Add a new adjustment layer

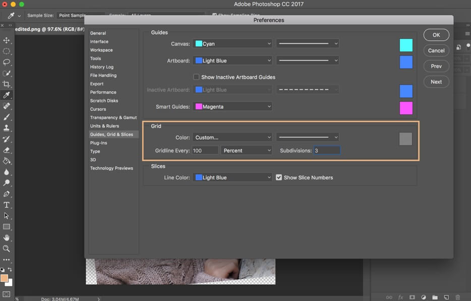pyautogui.click(x=423, y=297)
